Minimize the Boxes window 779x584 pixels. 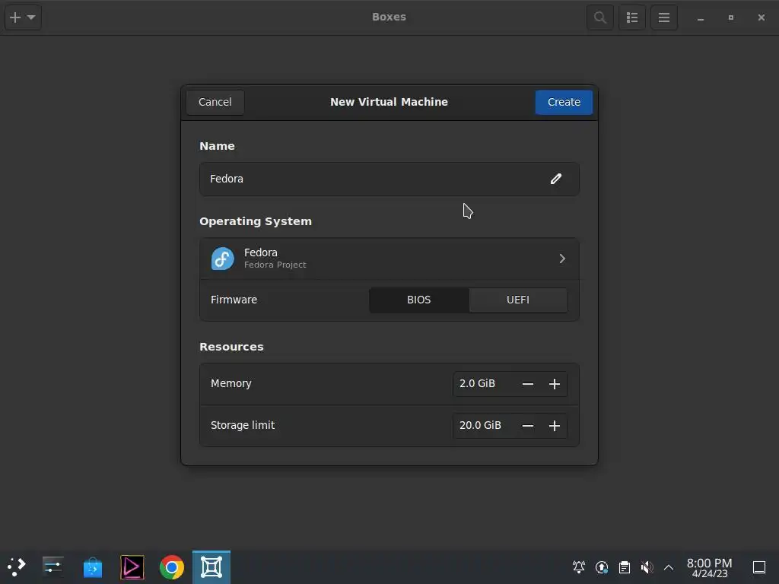point(701,18)
